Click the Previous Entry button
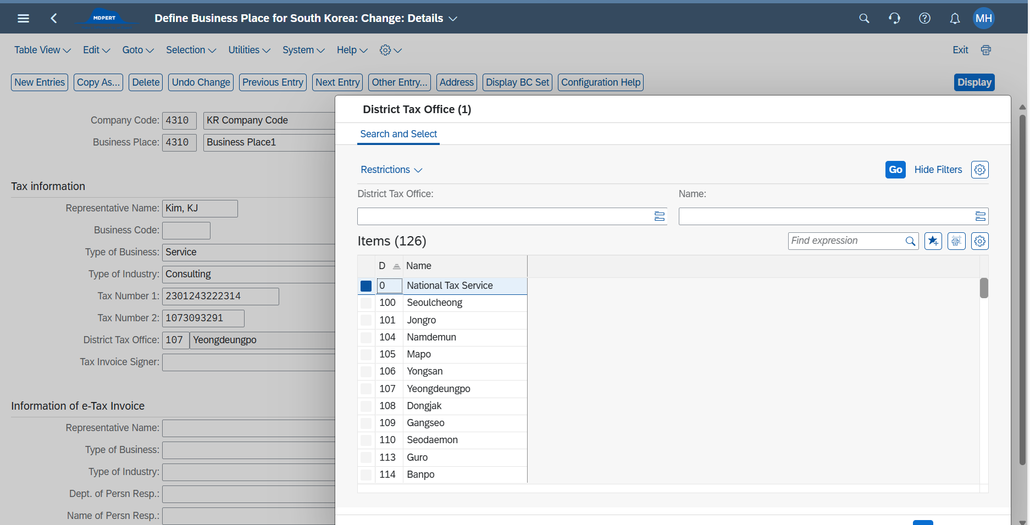Viewport: 1030px width, 525px height. tap(273, 82)
